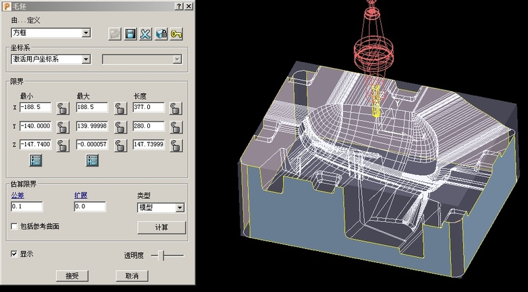
Task: Lock the Y length value
Action: (176, 127)
